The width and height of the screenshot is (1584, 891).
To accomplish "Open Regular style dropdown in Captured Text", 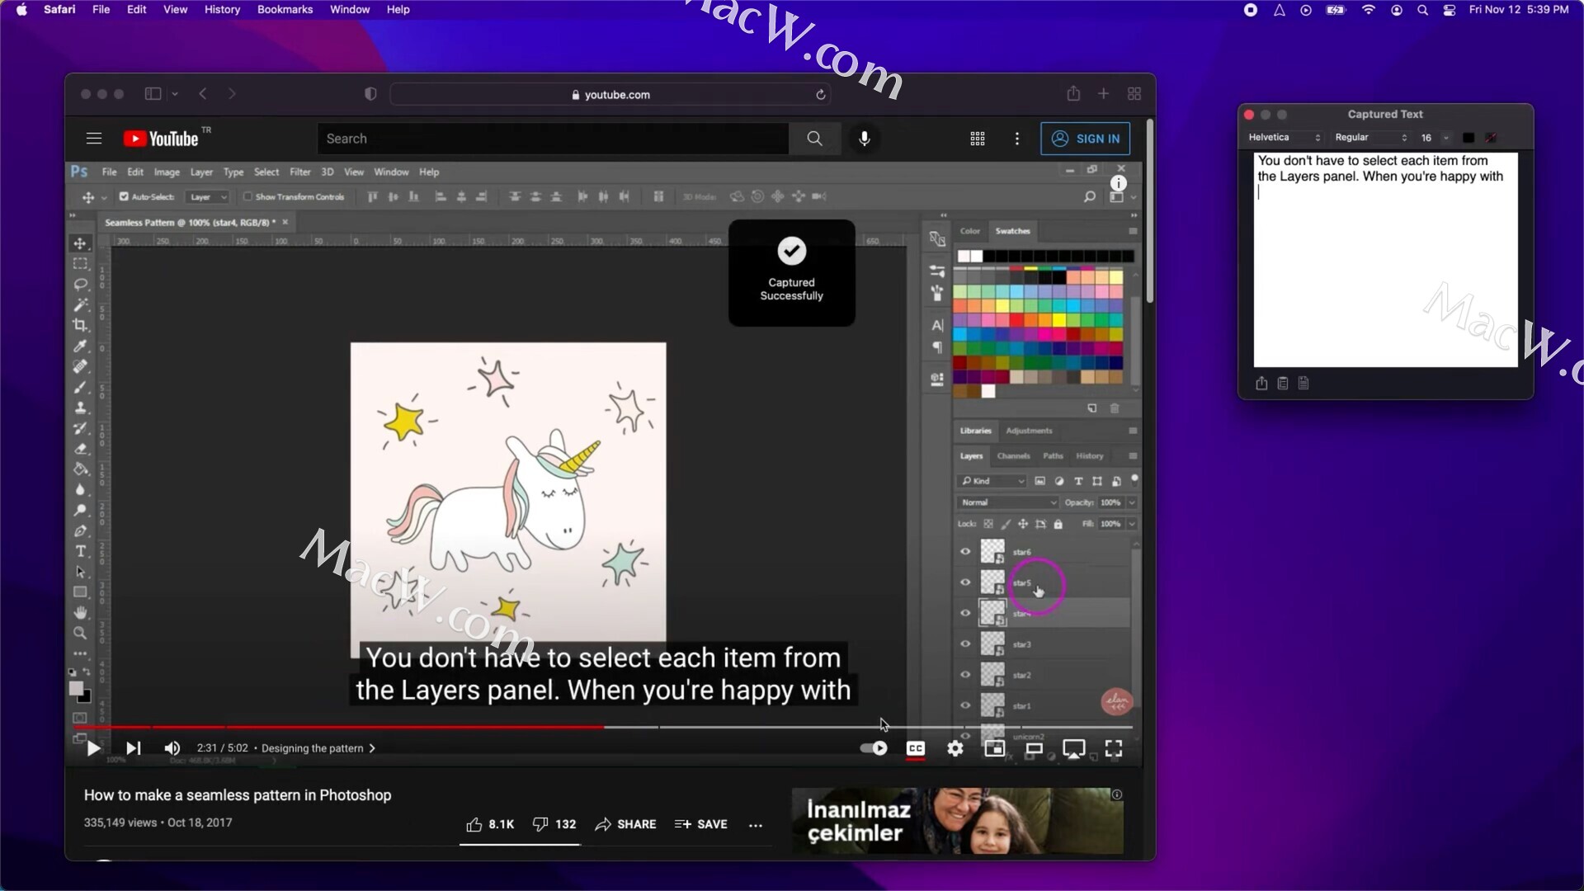I will pyautogui.click(x=1370, y=138).
